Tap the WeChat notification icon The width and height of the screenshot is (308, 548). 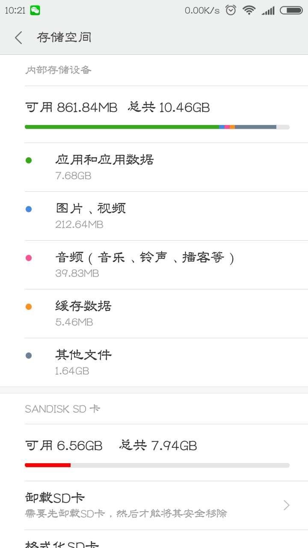(35, 10)
